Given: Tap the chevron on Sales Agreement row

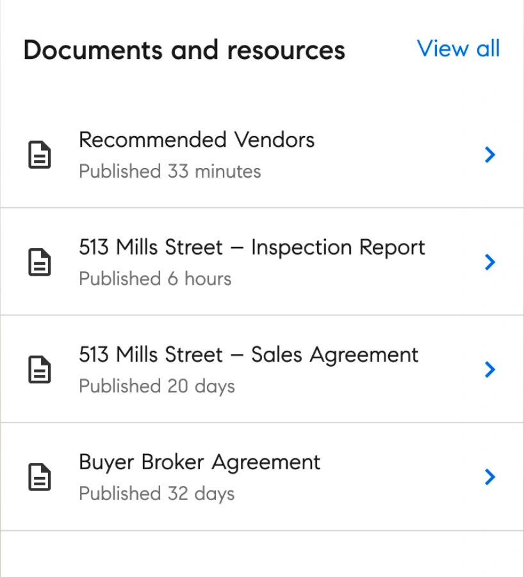Looking at the screenshot, I should 490,369.
